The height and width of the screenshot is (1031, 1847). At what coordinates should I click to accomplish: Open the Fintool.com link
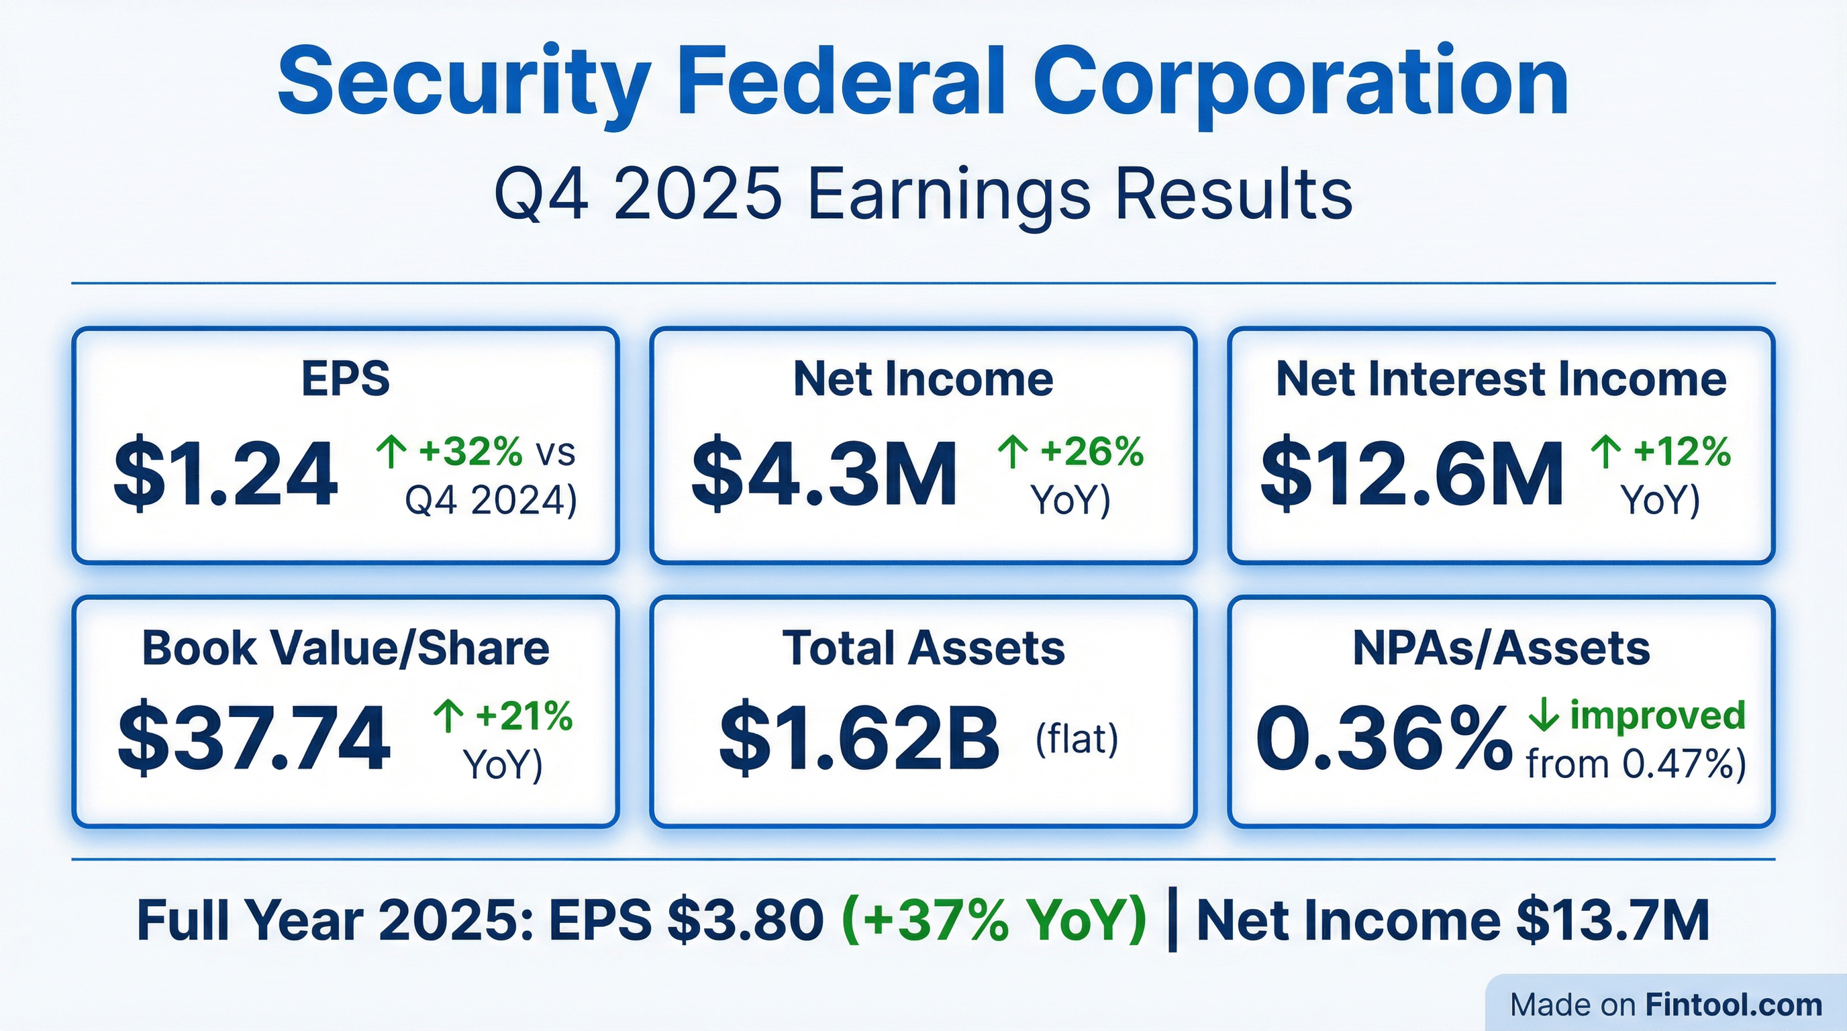pos(1734,1005)
